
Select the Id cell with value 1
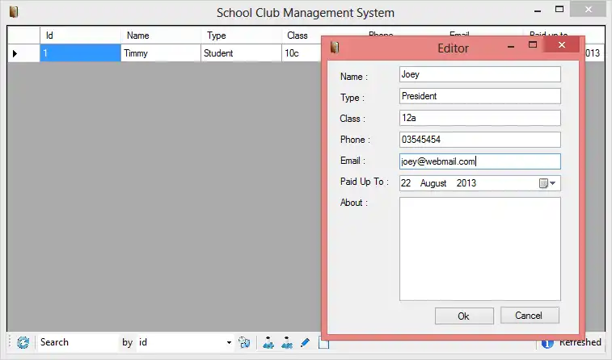click(80, 53)
